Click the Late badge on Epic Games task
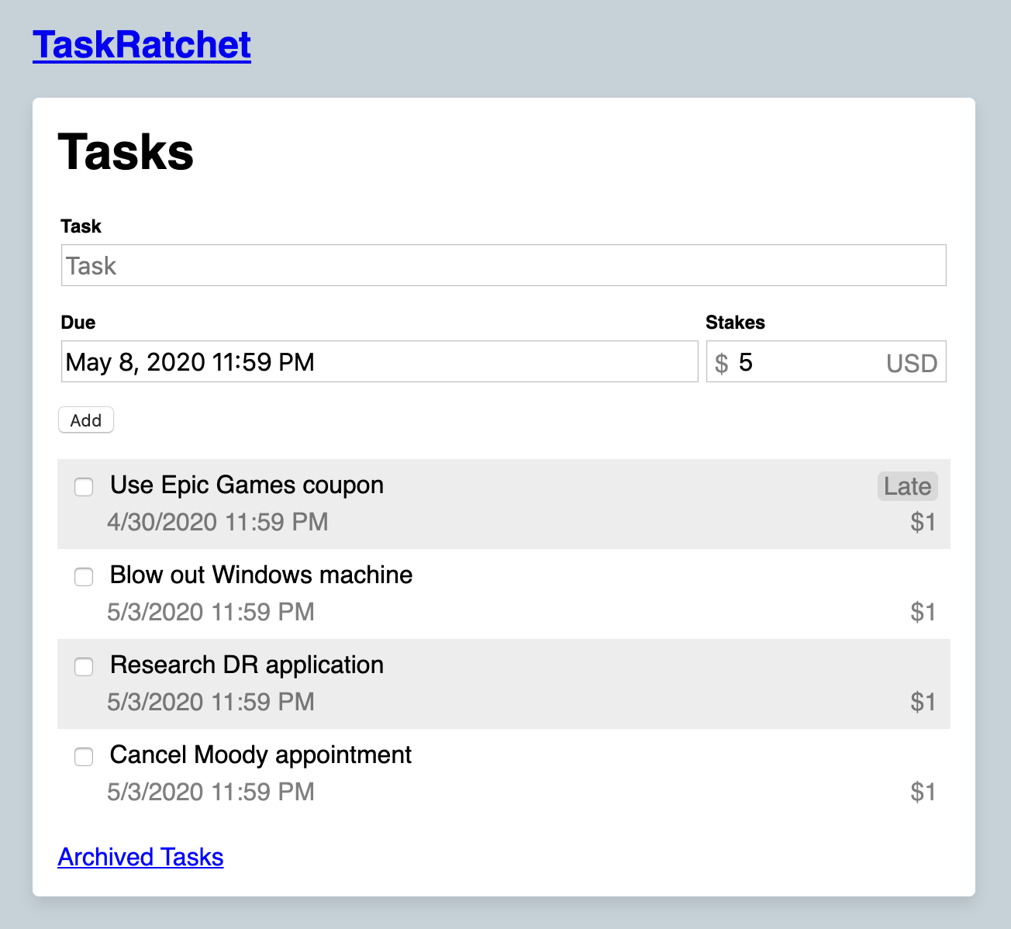The height and width of the screenshot is (929, 1011). [907, 486]
